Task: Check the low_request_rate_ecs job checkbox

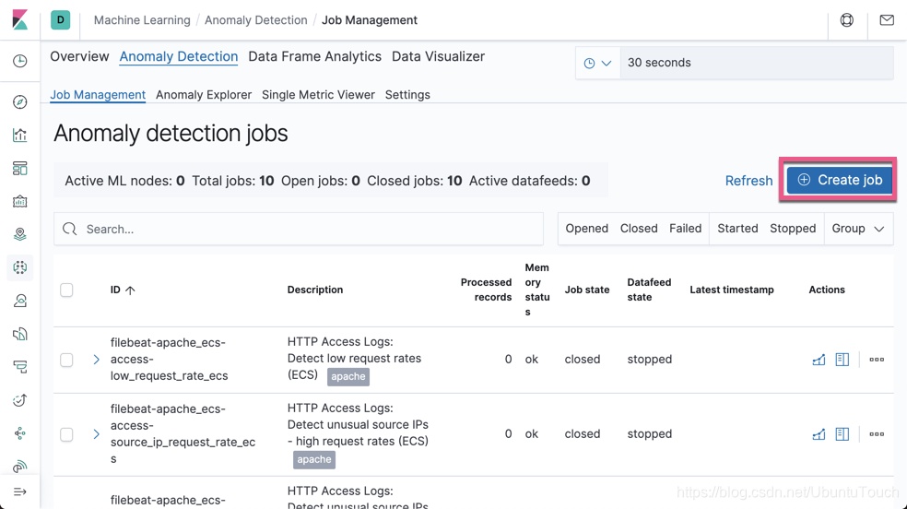Action: (x=66, y=360)
